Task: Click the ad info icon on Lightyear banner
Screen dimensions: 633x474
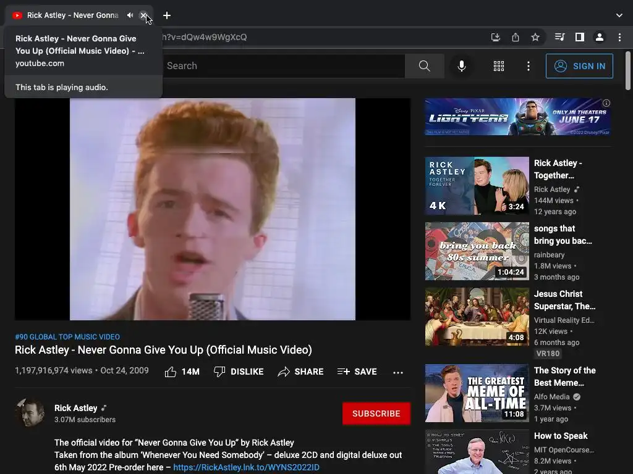Action: click(x=606, y=103)
